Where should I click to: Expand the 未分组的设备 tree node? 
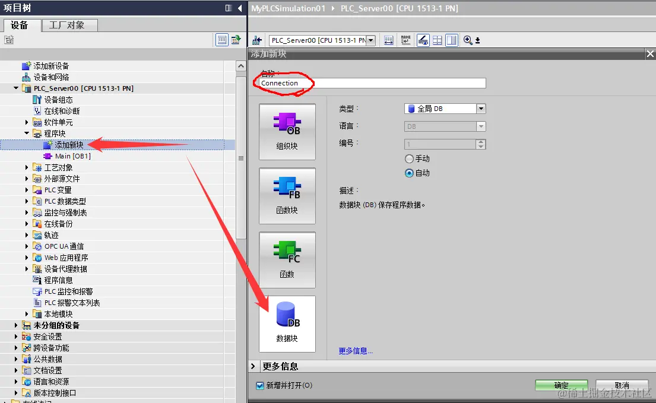16,325
